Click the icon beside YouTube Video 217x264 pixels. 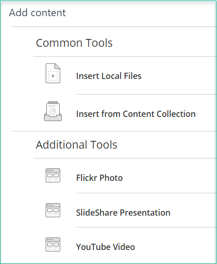pos(53,244)
